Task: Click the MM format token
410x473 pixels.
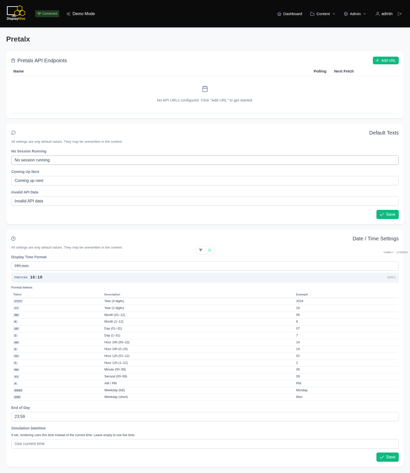Action: 16,315
